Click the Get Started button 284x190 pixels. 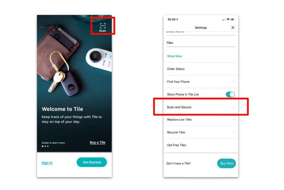tap(92, 162)
